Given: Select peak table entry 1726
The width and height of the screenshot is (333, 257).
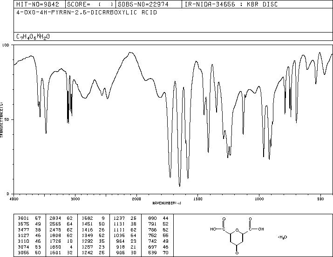Looking at the screenshot, I should (61, 241).
